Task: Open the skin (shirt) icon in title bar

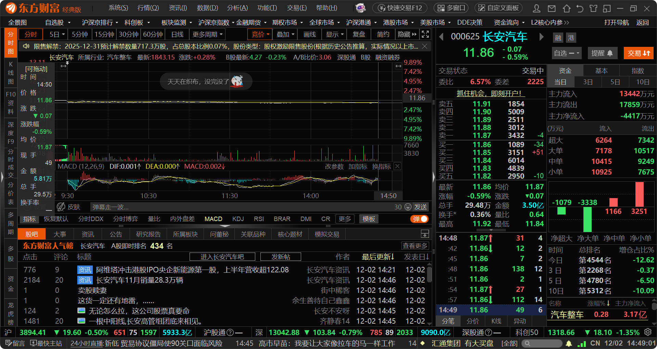Action: click(593, 8)
